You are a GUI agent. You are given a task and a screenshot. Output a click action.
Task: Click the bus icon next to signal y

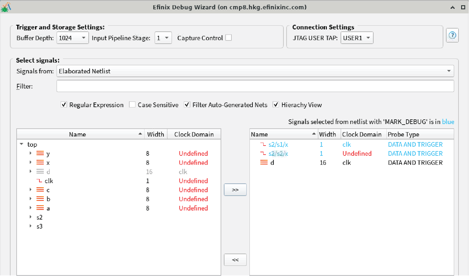(x=40, y=153)
